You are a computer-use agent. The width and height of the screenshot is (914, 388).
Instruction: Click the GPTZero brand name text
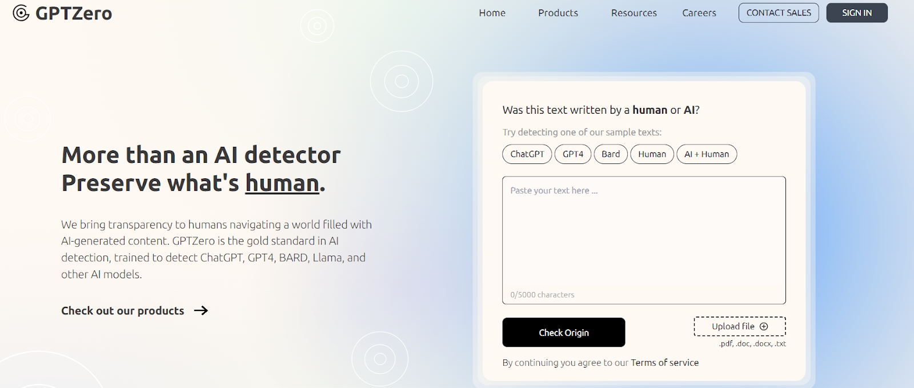[74, 13]
